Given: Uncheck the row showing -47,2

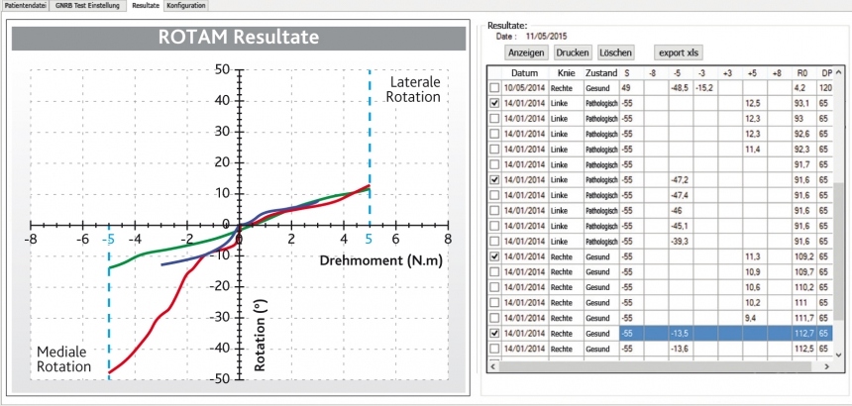Looking at the screenshot, I should pos(494,179).
